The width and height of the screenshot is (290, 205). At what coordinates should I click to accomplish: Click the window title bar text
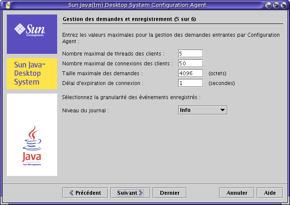pos(137,5)
